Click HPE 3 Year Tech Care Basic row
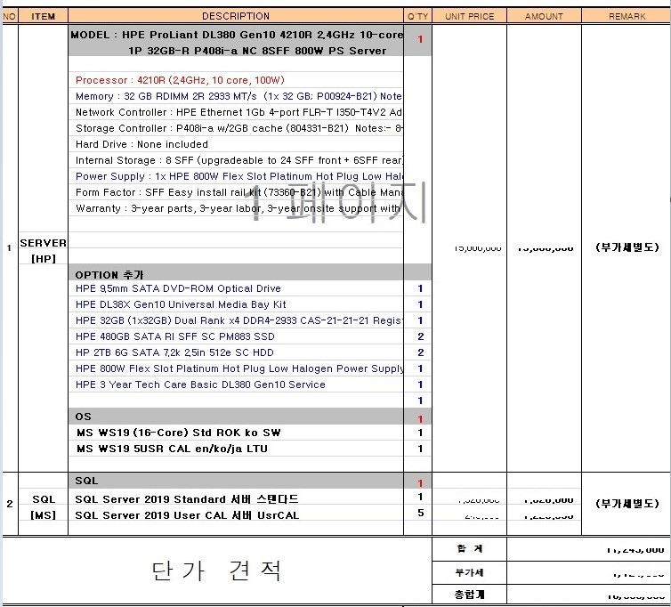This screenshot has width=671, height=607. point(236,384)
